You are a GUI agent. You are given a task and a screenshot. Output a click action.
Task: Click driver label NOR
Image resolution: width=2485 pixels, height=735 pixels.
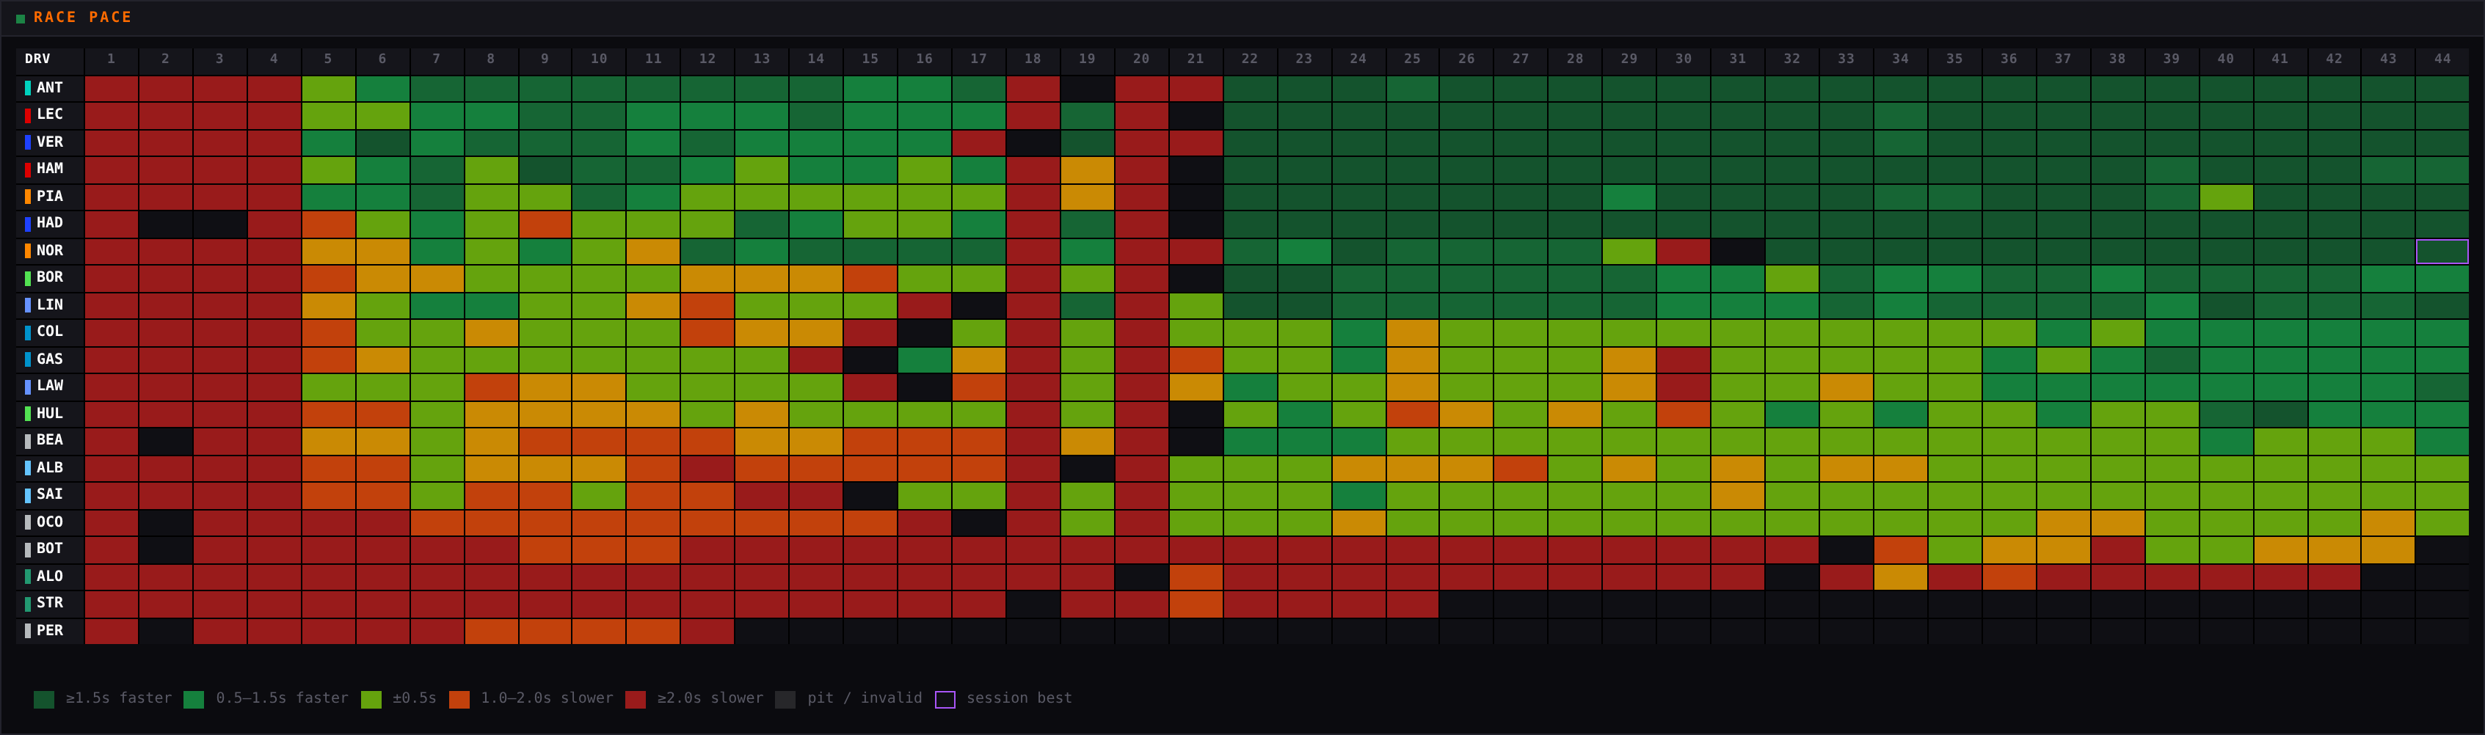coord(49,251)
